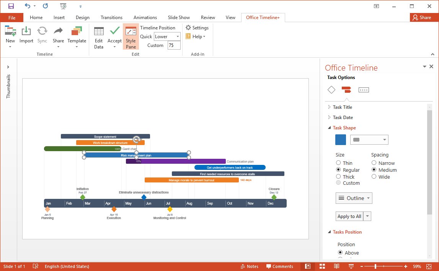Viewport: 439px width, 271px height.
Task: Expand the Task Title section
Action: point(342,107)
